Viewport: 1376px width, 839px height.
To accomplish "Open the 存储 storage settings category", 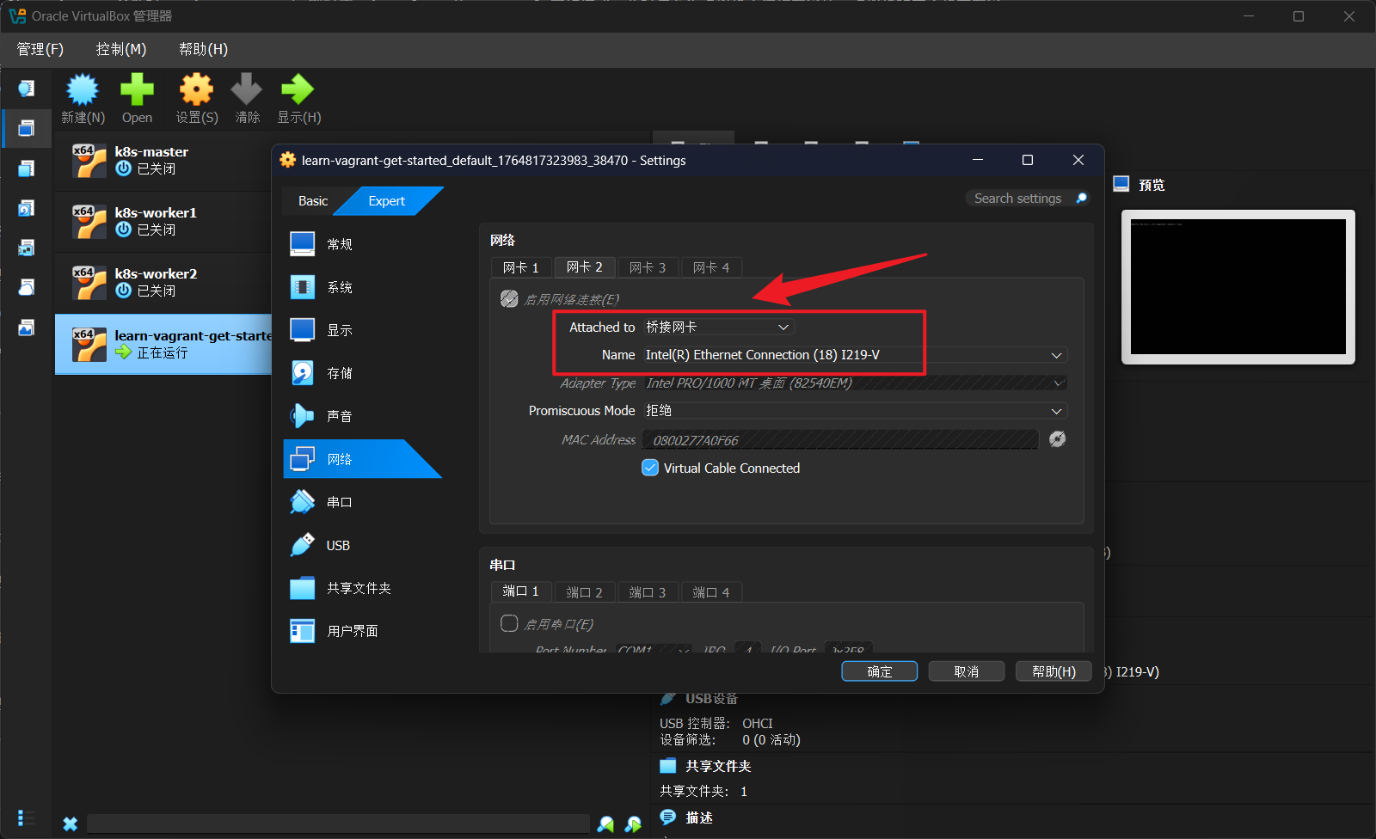I will 339,373.
